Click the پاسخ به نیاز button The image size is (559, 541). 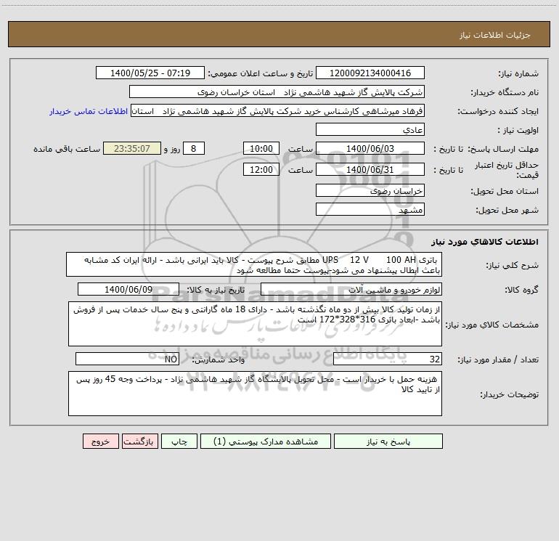pyautogui.click(x=388, y=442)
